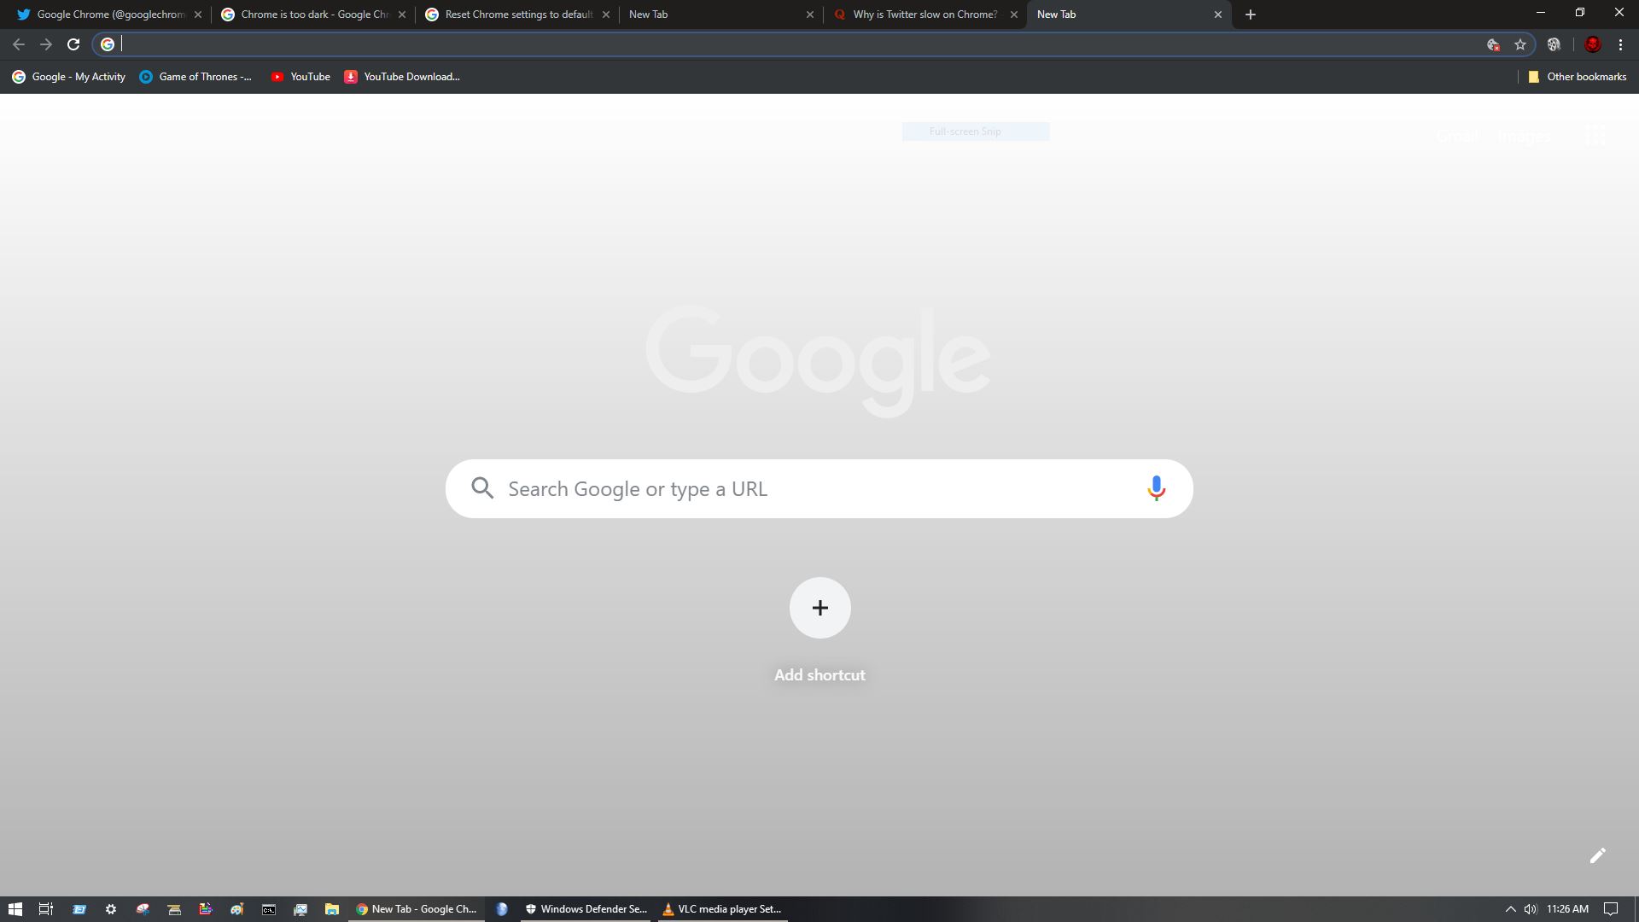Close the Twitter Google Chrome tab
Viewport: 1639px width, 922px height.
pos(198,15)
